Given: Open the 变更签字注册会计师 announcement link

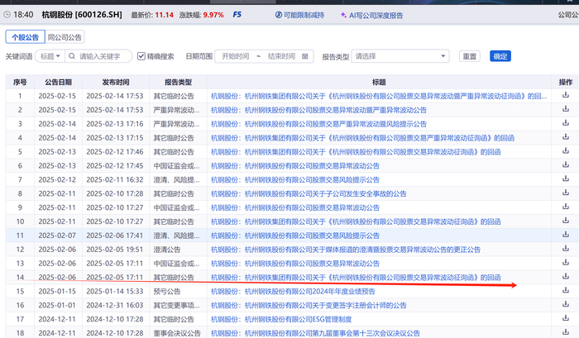Looking at the screenshot, I should click(x=309, y=306).
